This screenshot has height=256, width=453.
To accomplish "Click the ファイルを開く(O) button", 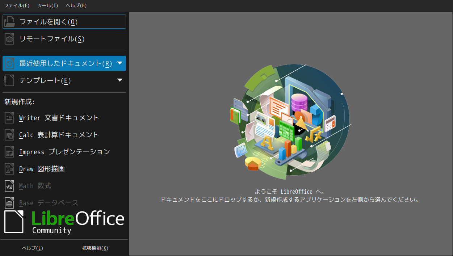I will click(64, 22).
